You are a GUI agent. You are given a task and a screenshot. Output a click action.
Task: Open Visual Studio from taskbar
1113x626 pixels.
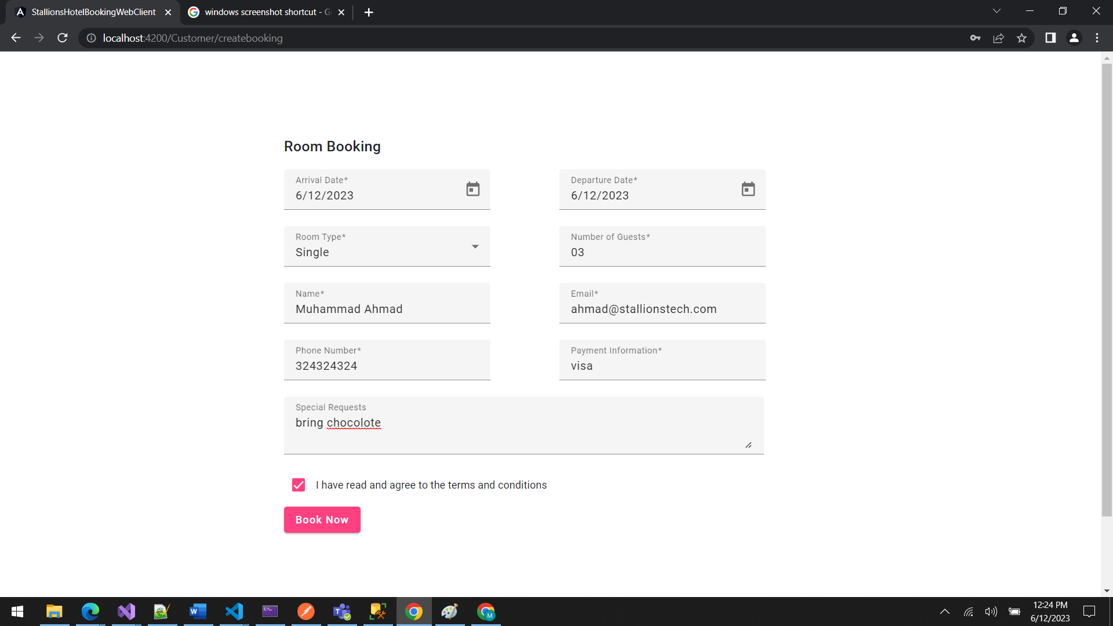click(126, 612)
